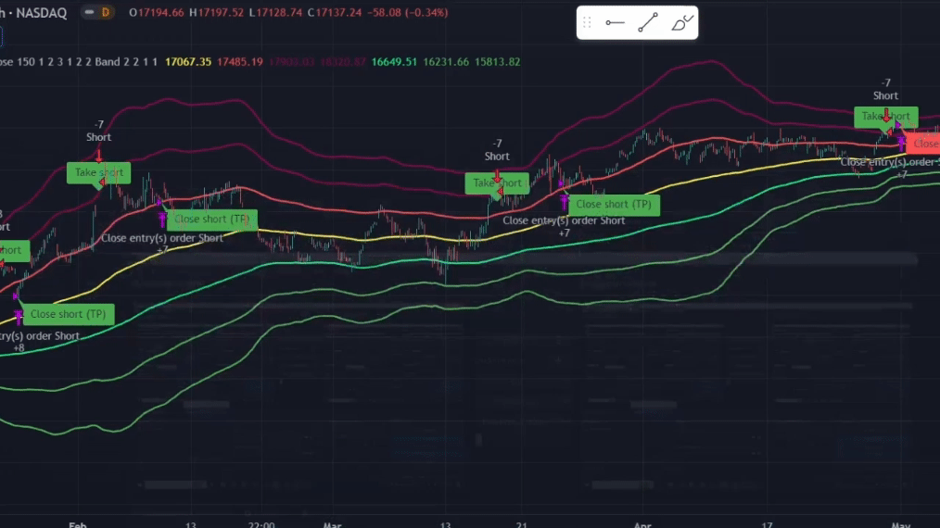Click the drag handle of the drawing toolbar
Image resolution: width=940 pixels, height=528 pixels.
[x=587, y=23]
